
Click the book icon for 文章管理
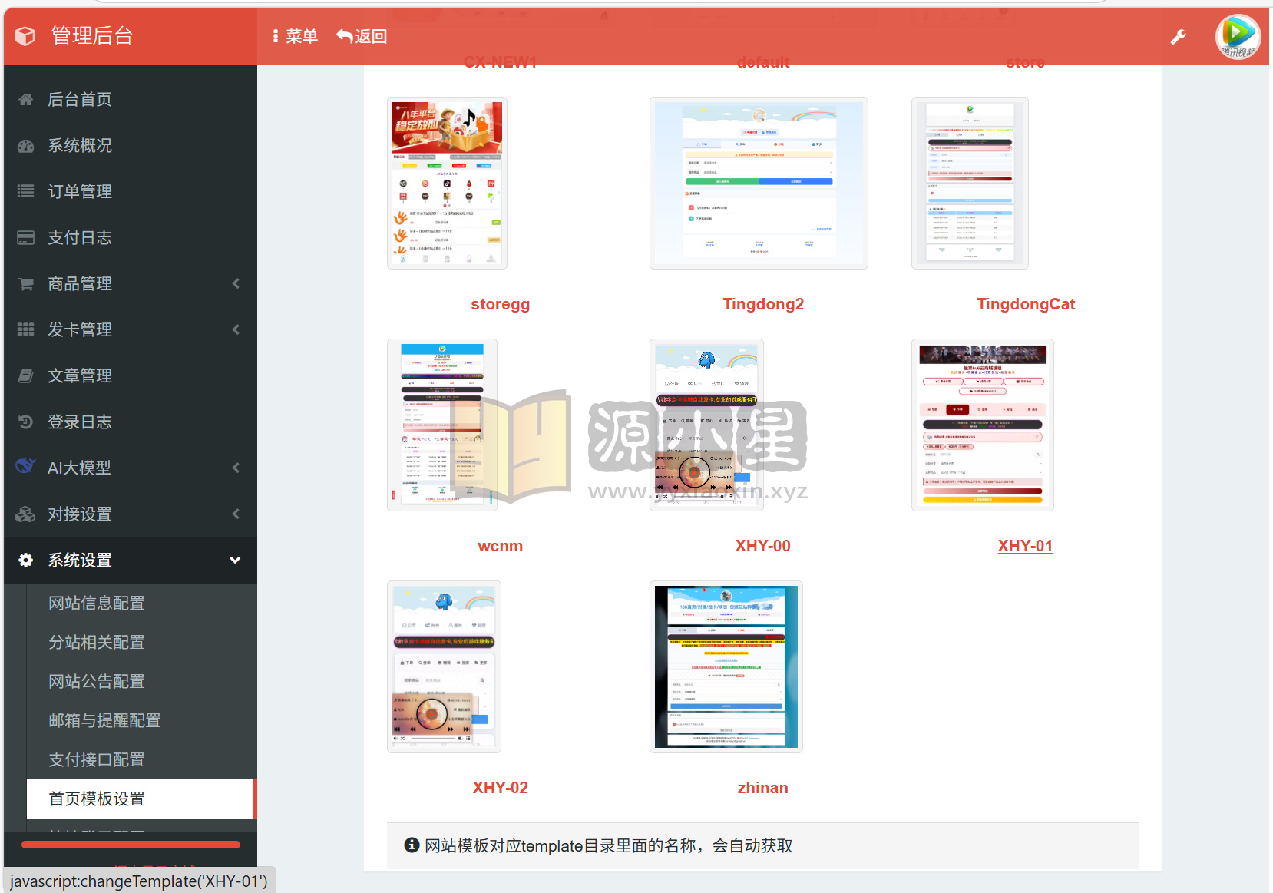[25, 375]
